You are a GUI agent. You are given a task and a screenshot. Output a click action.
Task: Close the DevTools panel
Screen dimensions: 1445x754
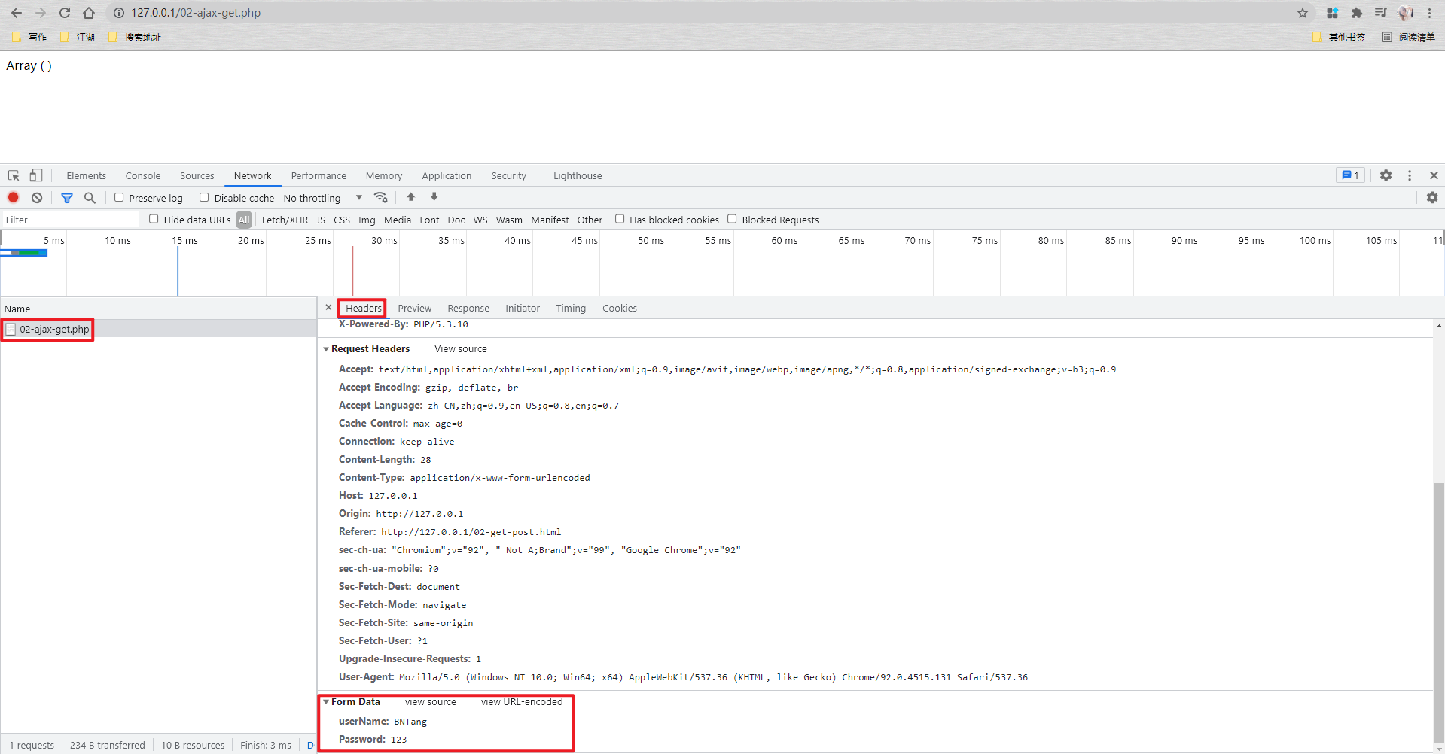pos(1434,175)
